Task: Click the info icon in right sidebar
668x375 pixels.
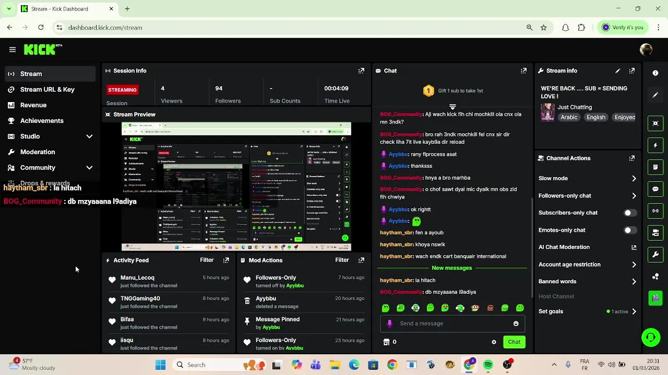Action: pos(655,73)
